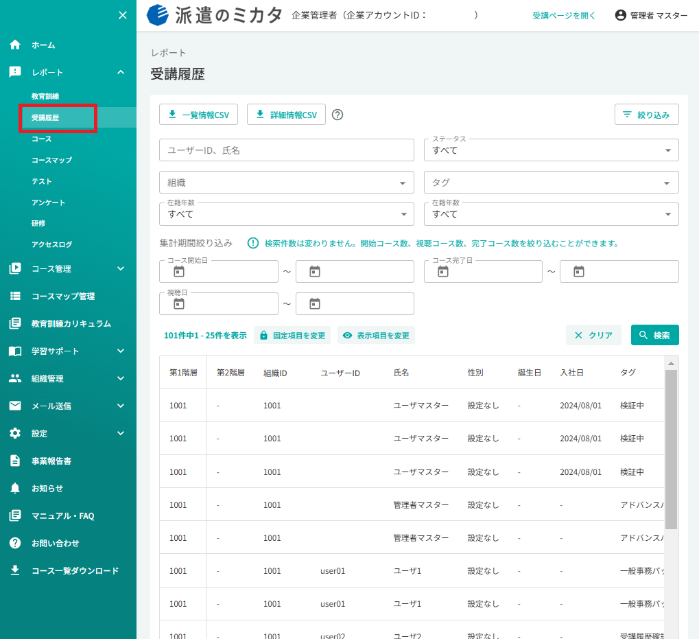Open the 組織 dropdown
The image size is (699, 639).
(287, 183)
